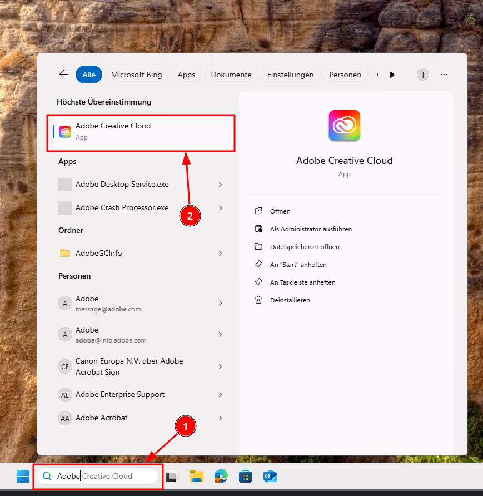Open Outlook from the taskbar
483x496 pixels.
click(x=270, y=476)
